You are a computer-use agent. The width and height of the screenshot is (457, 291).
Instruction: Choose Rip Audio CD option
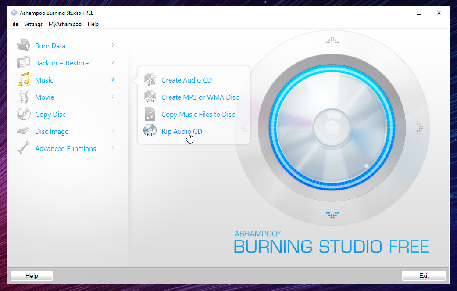pos(182,132)
